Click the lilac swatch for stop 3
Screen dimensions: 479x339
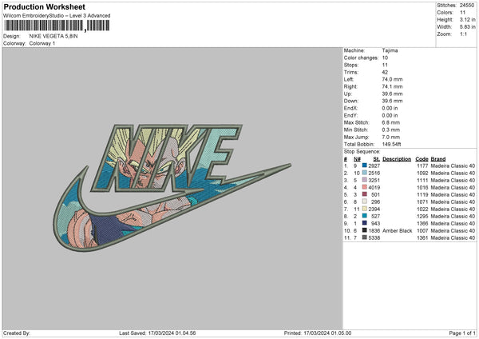[x=365, y=180]
